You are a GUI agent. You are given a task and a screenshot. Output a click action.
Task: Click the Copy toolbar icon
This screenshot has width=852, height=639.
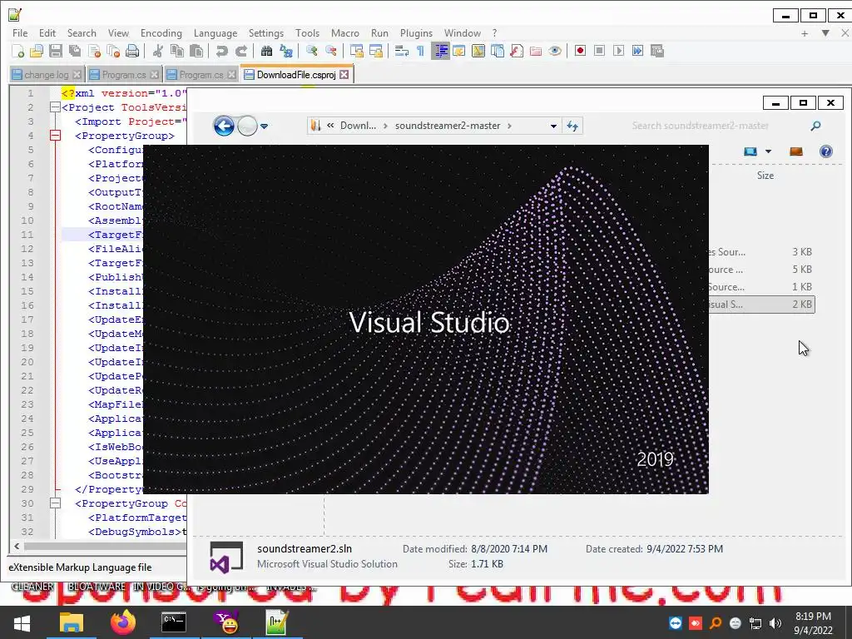[x=177, y=51]
